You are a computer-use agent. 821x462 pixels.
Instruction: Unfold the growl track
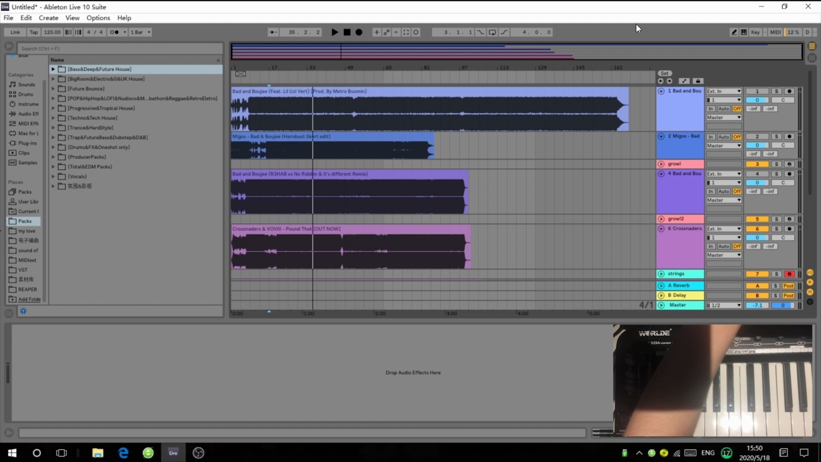click(x=661, y=164)
